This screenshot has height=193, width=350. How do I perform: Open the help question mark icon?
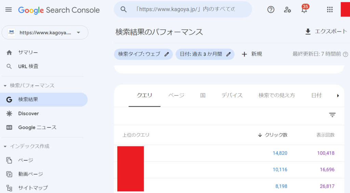point(271,10)
